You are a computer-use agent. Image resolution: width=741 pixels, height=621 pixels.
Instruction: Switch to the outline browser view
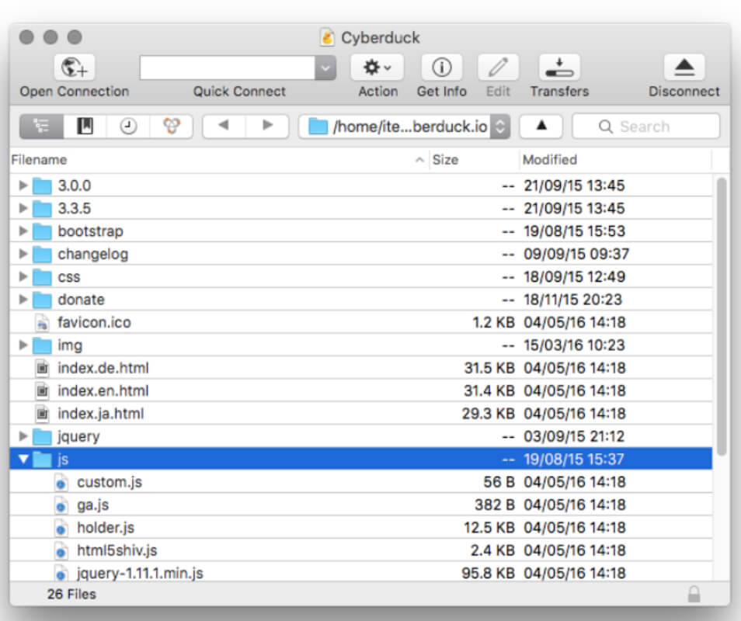pyautogui.click(x=42, y=126)
